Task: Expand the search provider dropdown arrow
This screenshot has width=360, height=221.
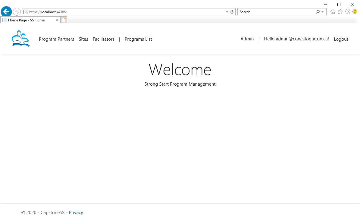Action: click(322, 12)
